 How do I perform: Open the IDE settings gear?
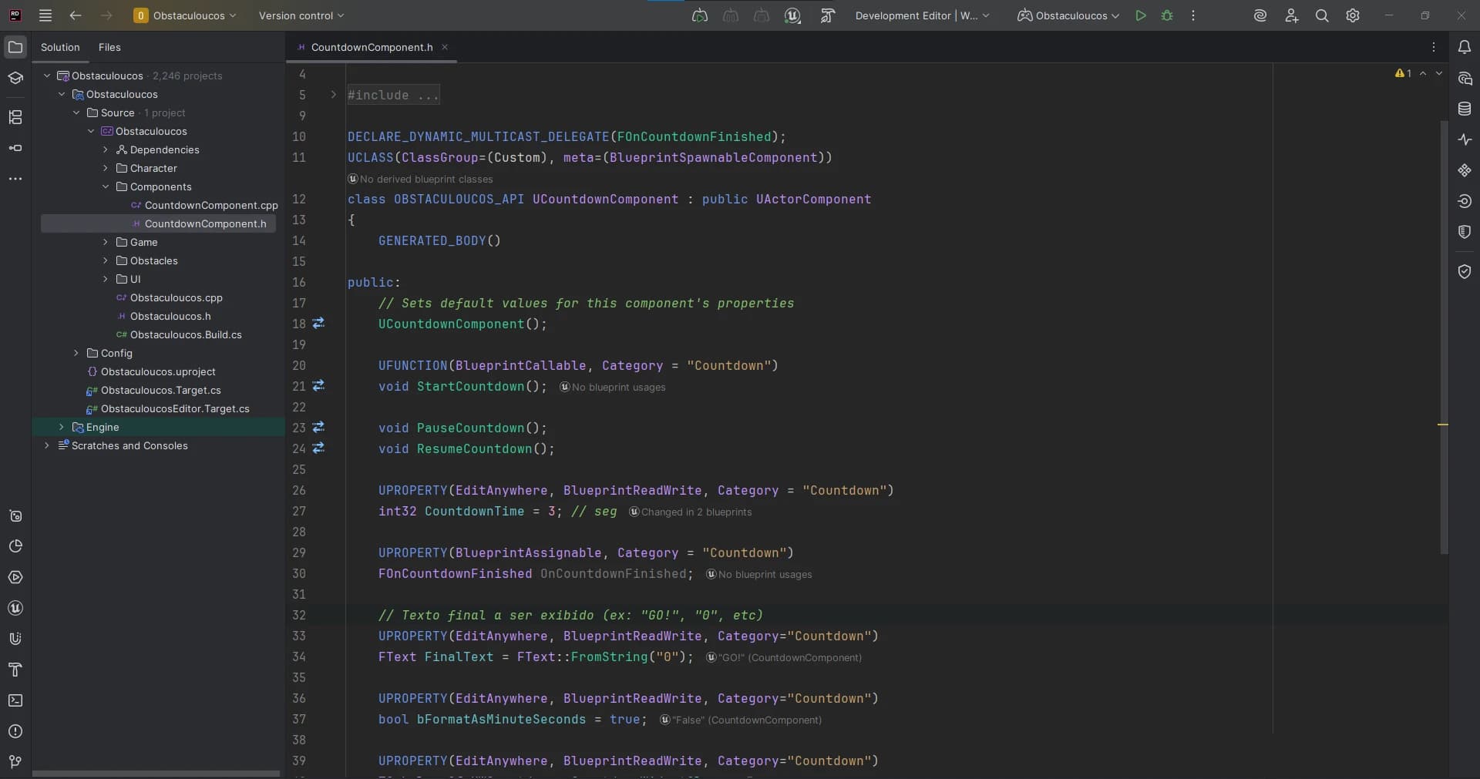click(x=1352, y=15)
